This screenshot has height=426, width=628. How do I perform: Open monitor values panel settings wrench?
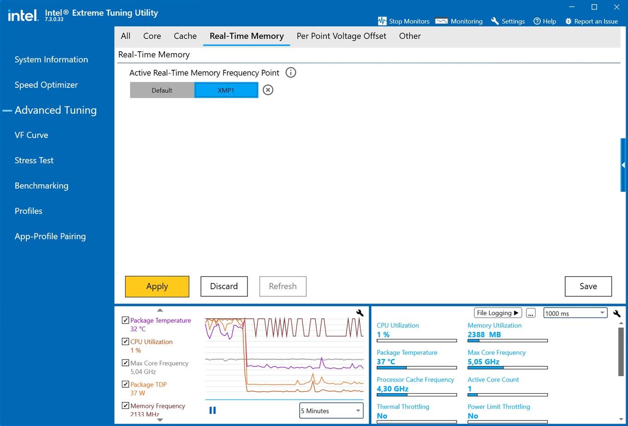click(x=616, y=313)
